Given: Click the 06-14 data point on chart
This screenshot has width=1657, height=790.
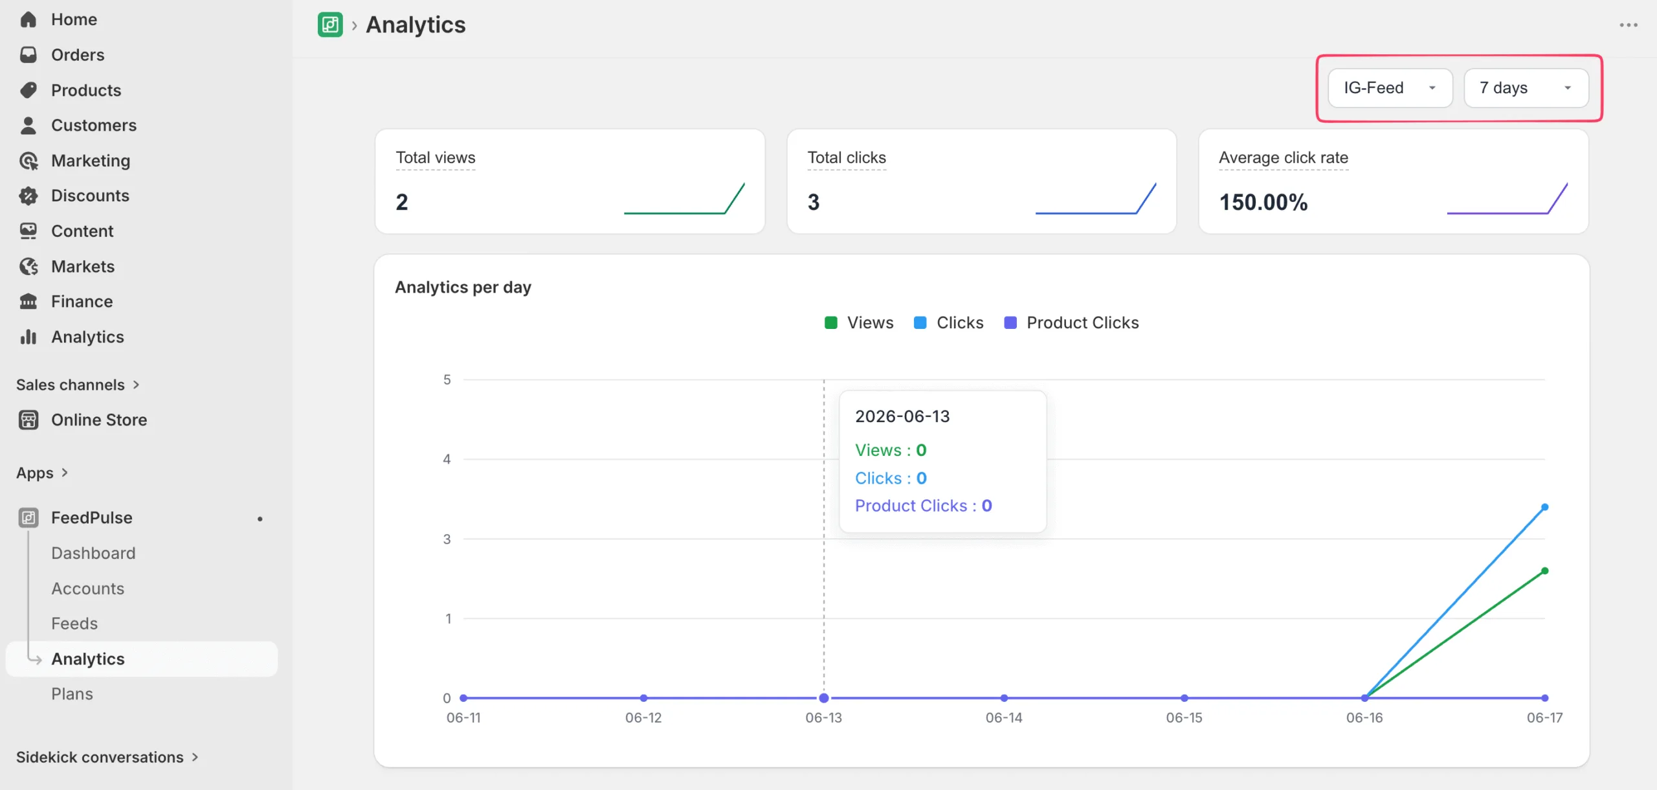Looking at the screenshot, I should 1004,698.
